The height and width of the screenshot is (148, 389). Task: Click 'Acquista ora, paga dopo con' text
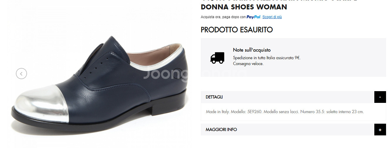click(223, 17)
